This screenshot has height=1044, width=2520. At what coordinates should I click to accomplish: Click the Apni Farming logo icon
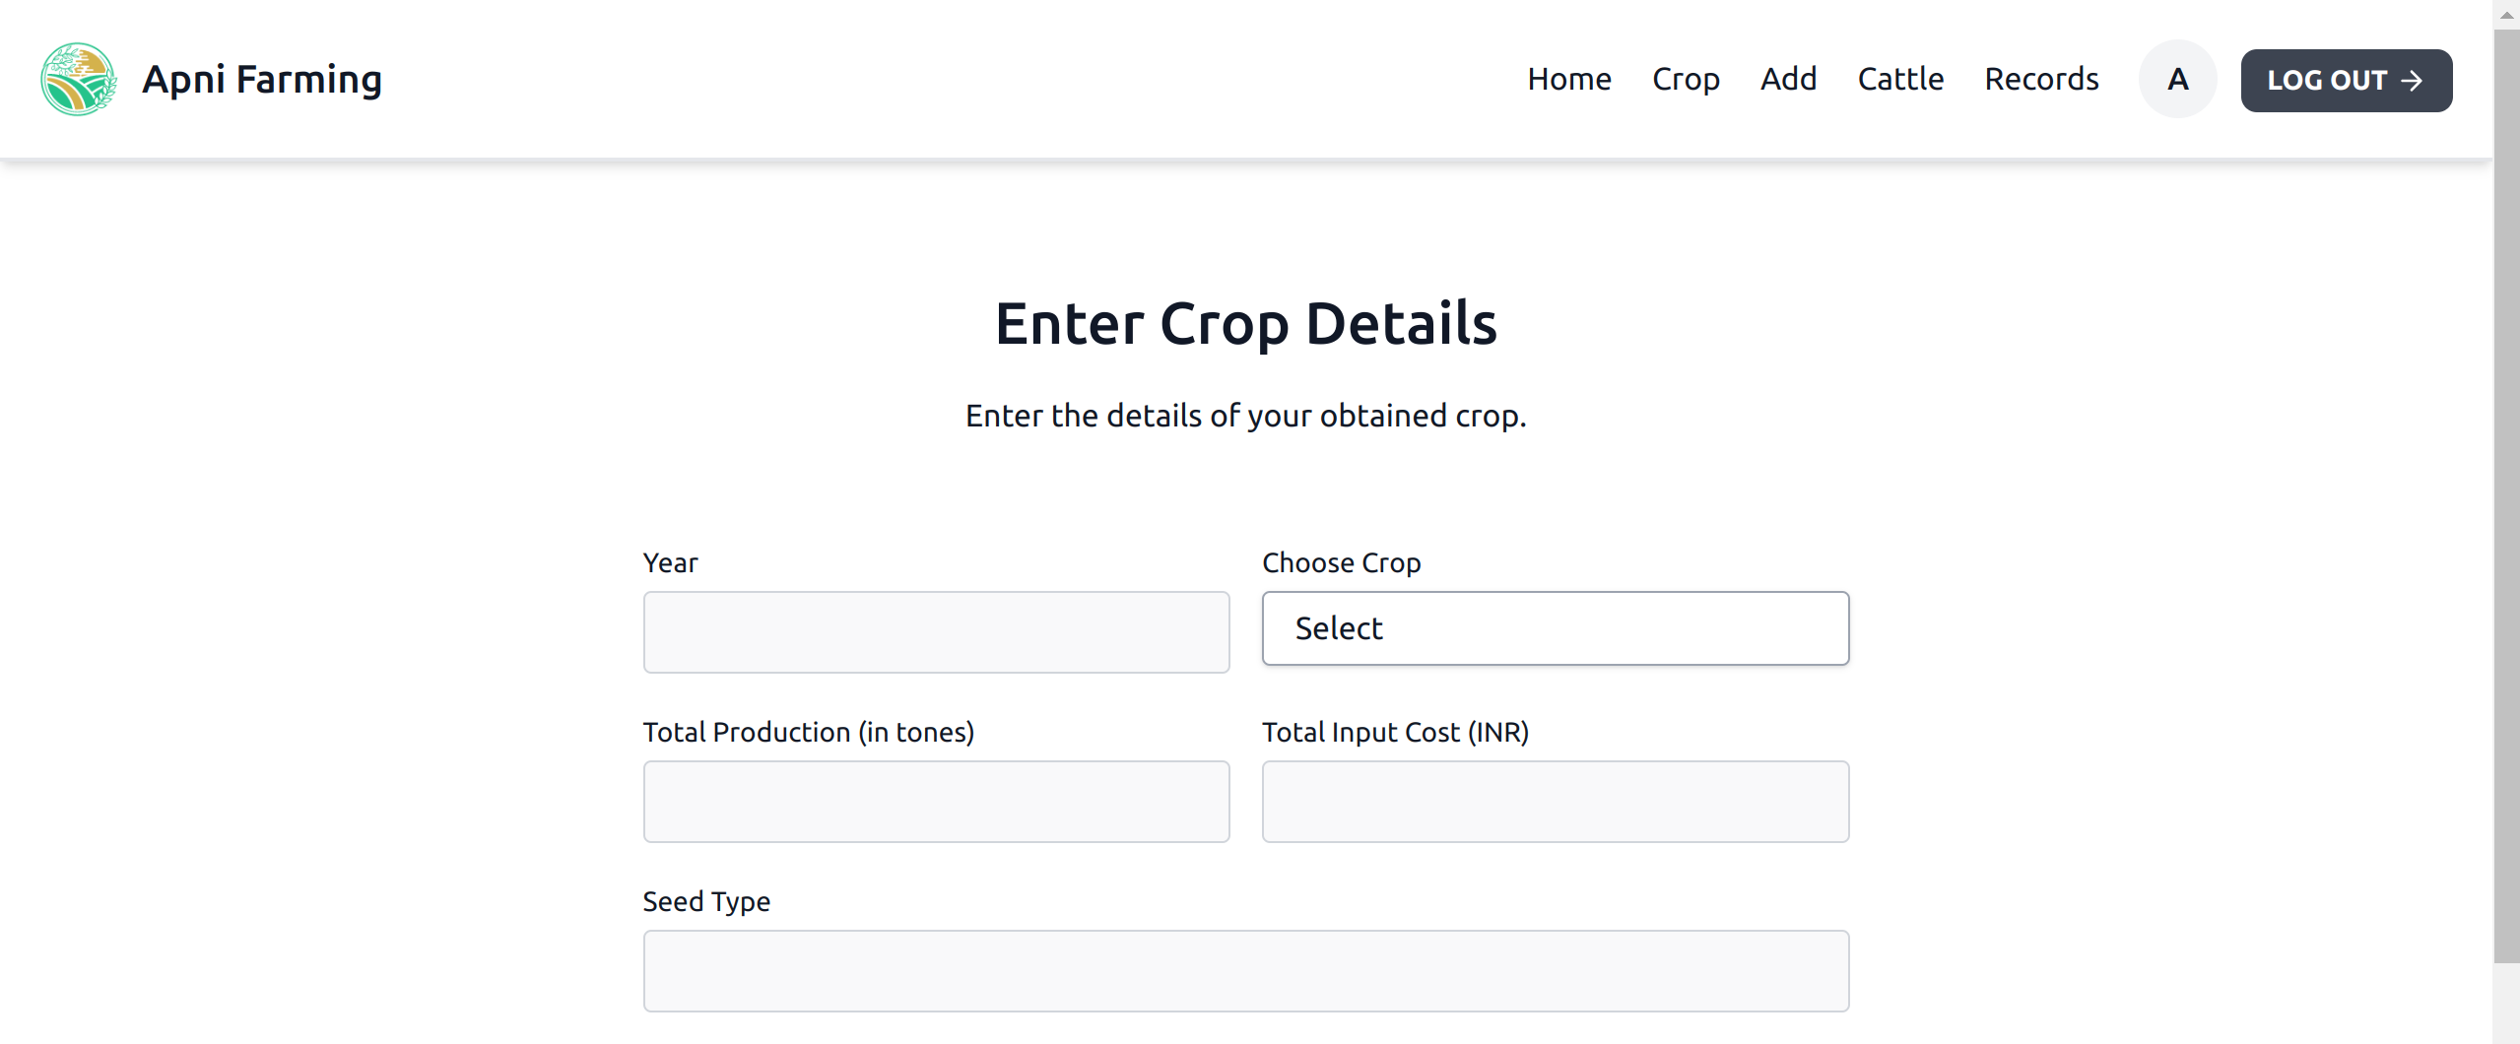tap(79, 79)
